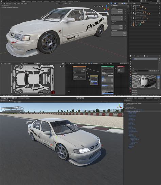This screenshot has width=161, height=185.
Task: Click the Unity Pause button
Action: point(80,98)
